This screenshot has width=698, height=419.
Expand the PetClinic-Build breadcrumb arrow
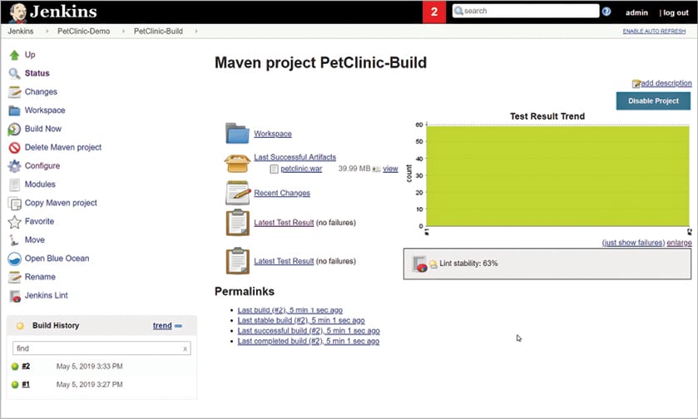[x=196, y=31]
